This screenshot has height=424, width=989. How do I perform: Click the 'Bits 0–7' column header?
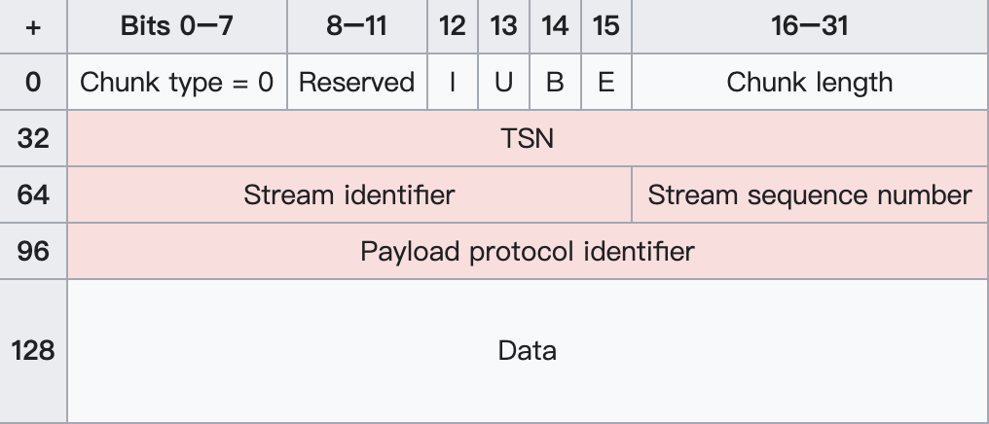tap(177, 26)
